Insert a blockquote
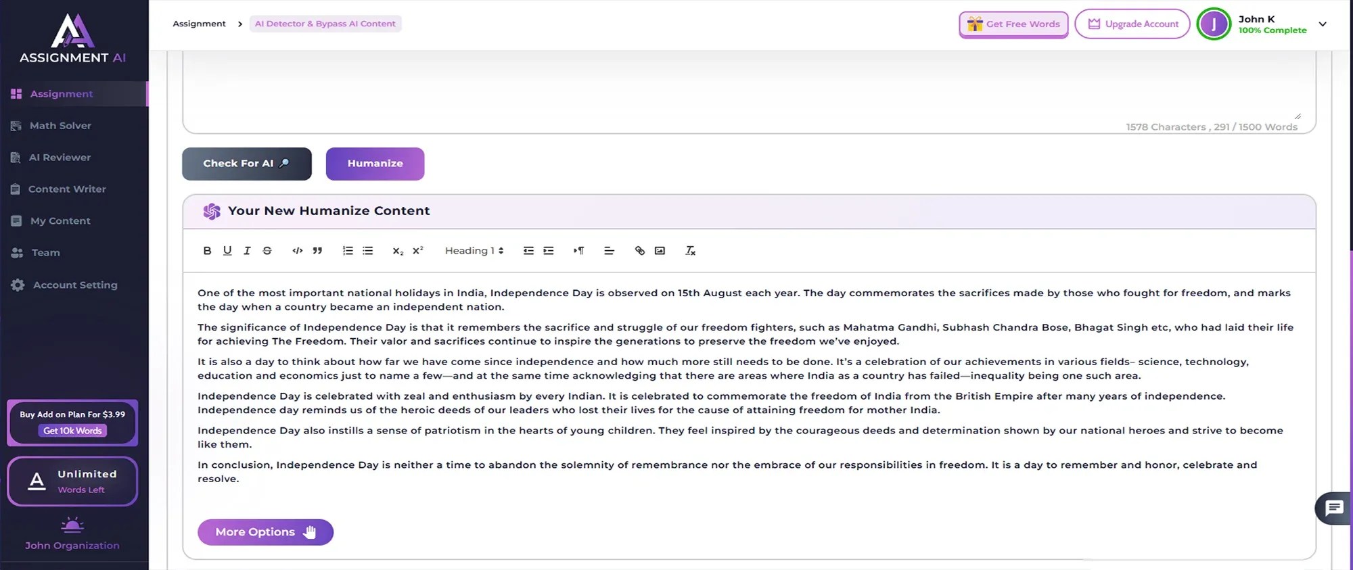 tap(317, 251)
